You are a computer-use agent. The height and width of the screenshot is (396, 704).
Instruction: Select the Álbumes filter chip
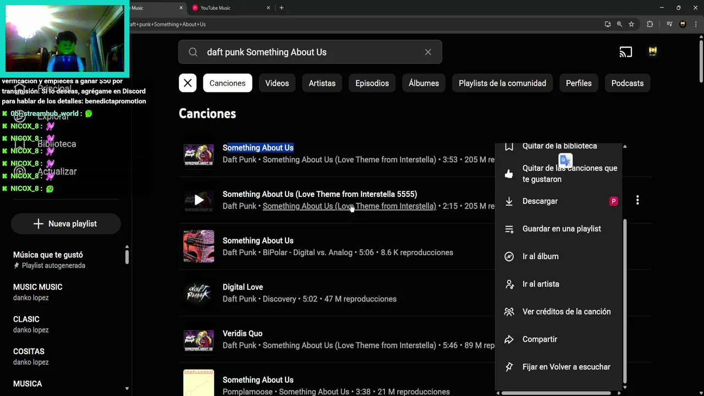click(x=424, y=83)
